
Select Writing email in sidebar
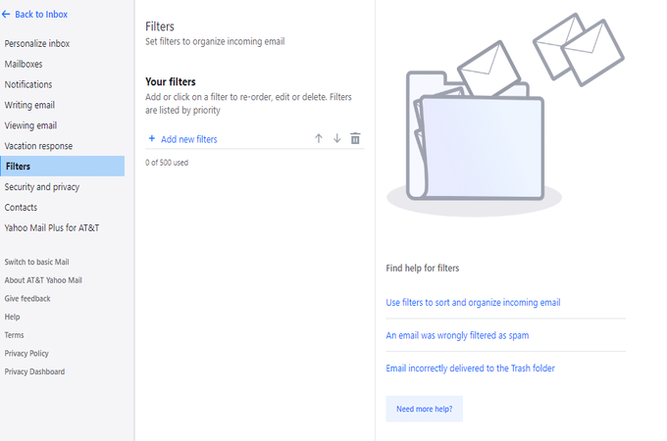click(x=29, y=105)
